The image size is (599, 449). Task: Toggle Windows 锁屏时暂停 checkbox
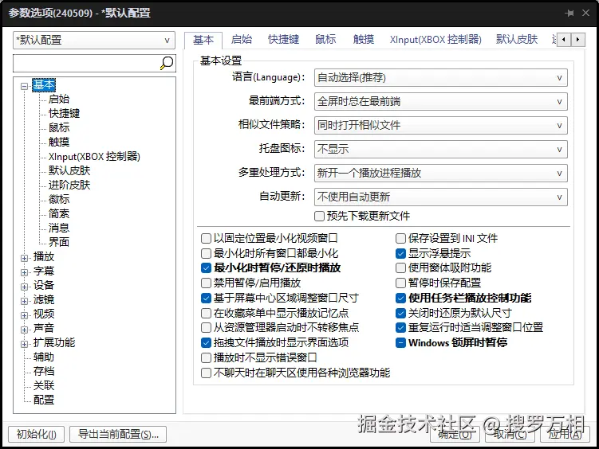[x=400, y=343]
